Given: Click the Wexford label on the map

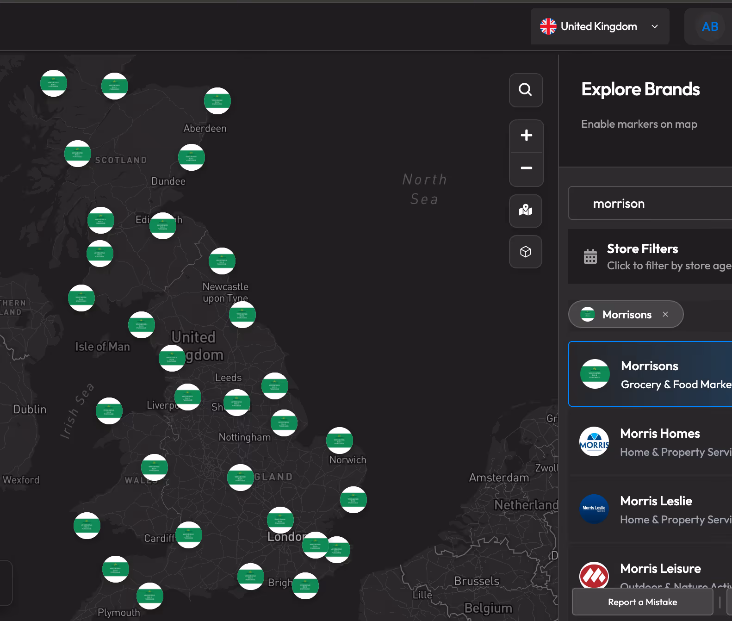Looking at the screenshot, I should click(x=21, y=480).
